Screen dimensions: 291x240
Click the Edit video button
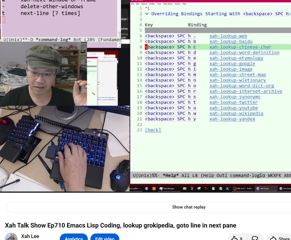pyautogui.click(x=105, y=238)
